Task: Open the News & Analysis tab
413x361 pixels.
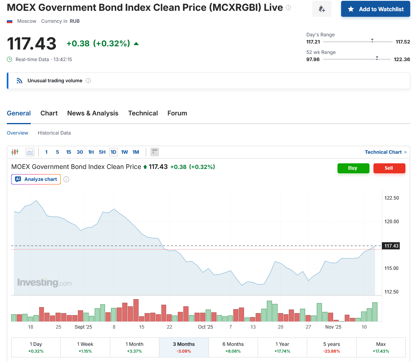Action: tap(93, 113)
